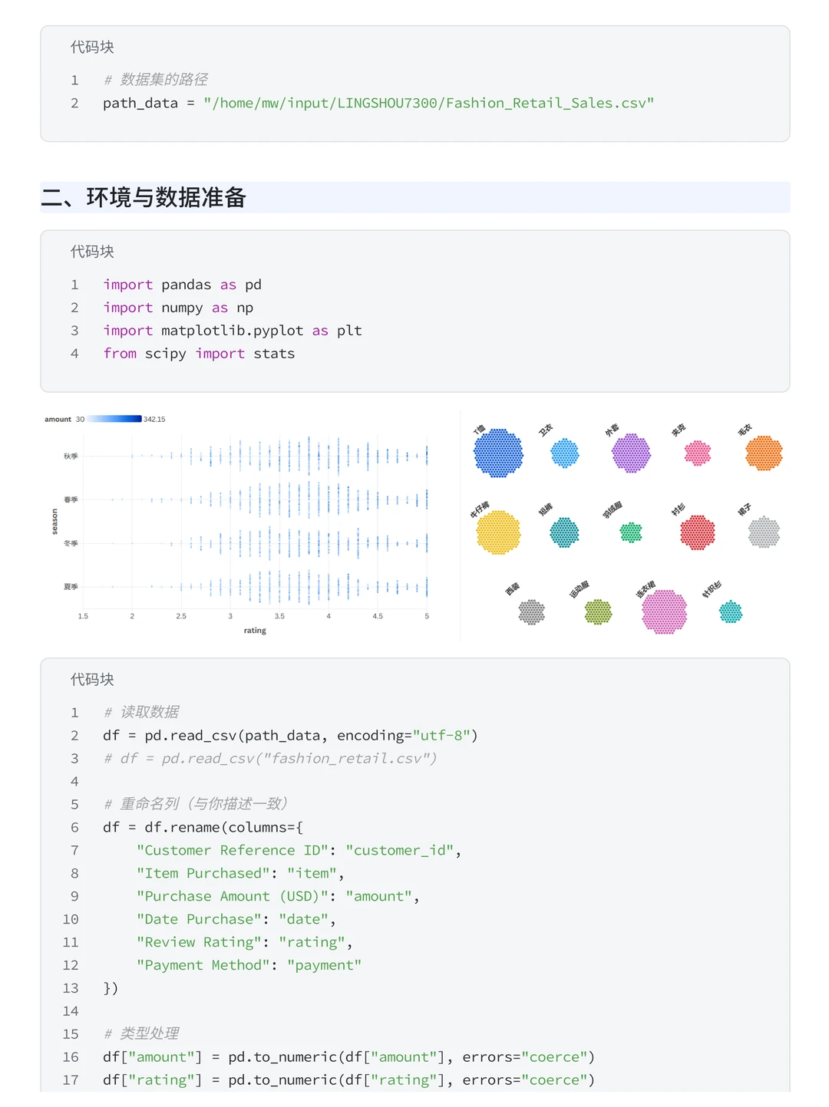Click the 夏季 label on season axis
This screenshot has width=829, height=1107.
pos(71,587)
